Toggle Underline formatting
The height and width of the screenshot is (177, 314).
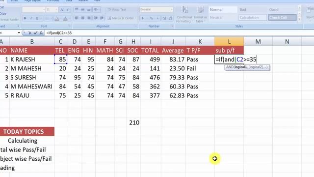pos(37,18)
